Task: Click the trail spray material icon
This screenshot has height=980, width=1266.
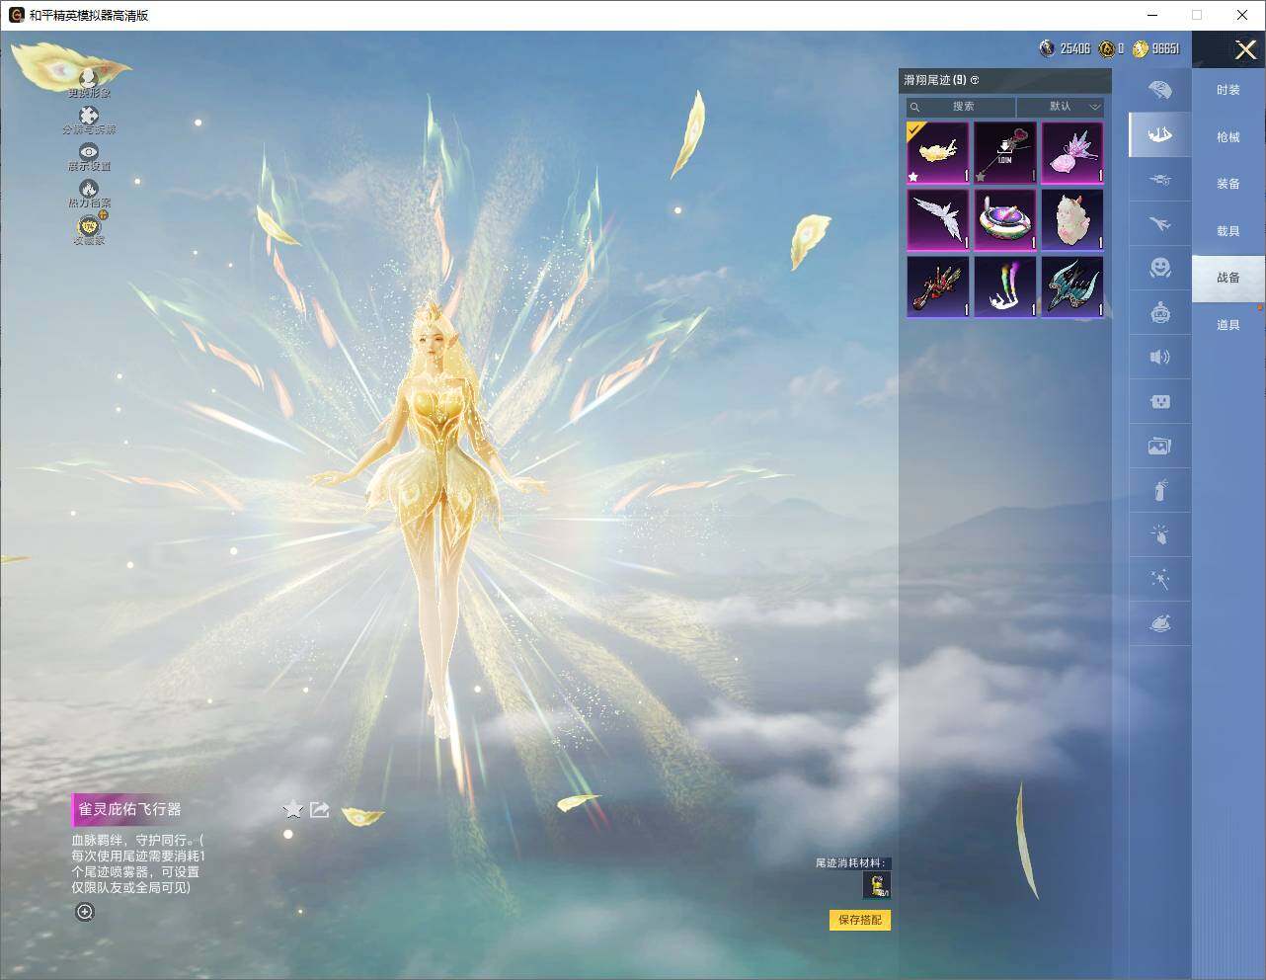Action: pyautogui.click(x=877, y=885)
